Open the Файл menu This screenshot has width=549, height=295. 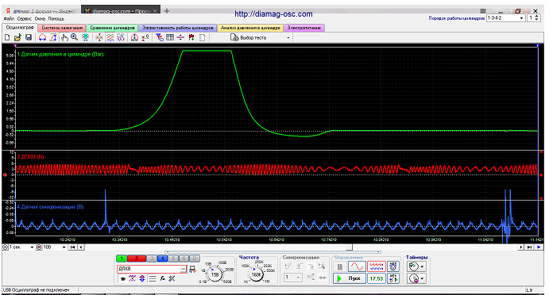pyautogui.click(x=9, y=19)
